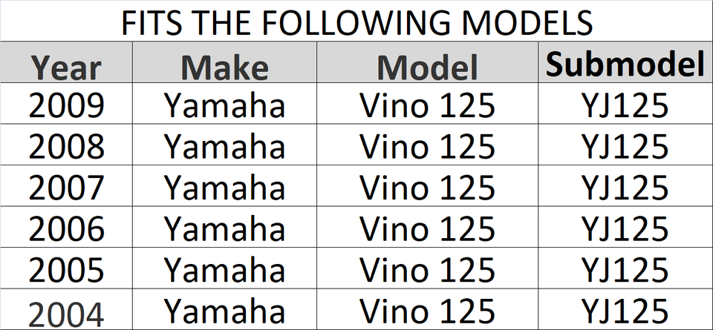Click the 2008 year cell

point(66,145)
